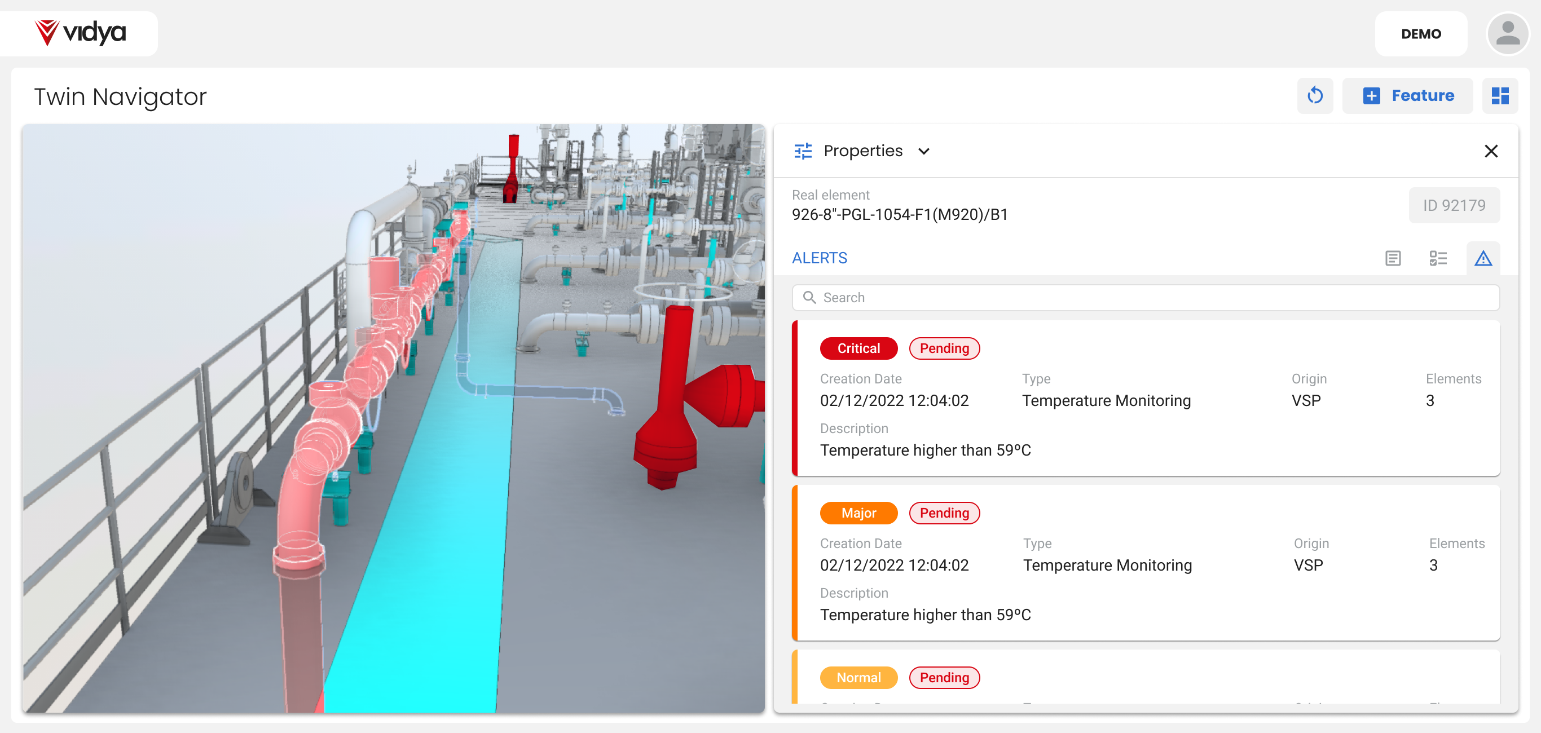Toggle the Major severity badge

859,513
